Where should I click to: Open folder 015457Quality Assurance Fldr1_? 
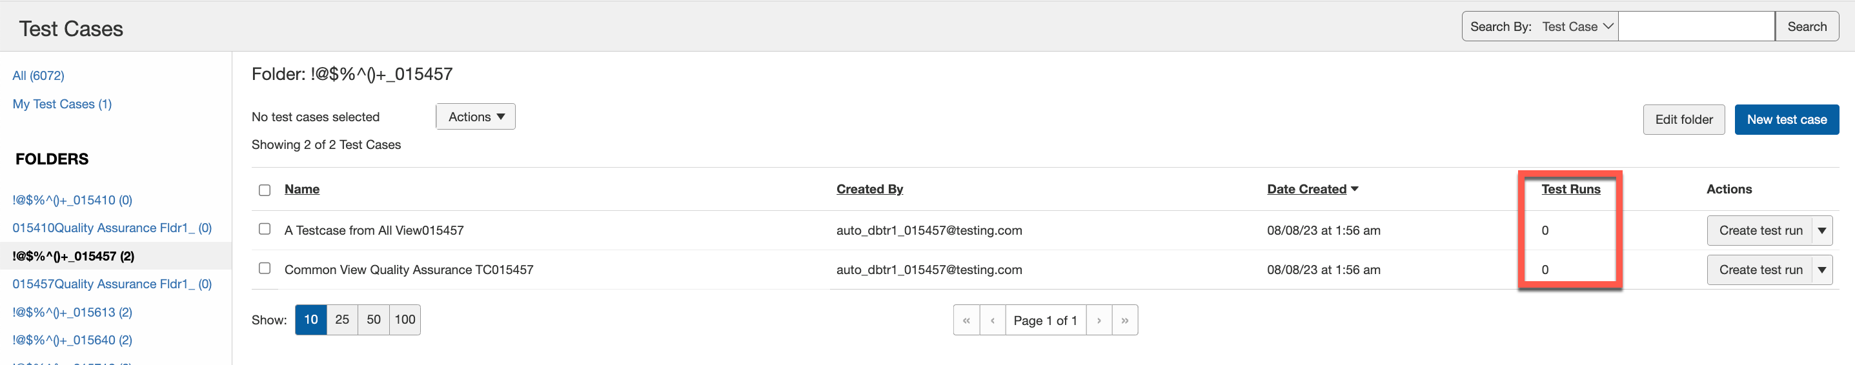point(112,284)
